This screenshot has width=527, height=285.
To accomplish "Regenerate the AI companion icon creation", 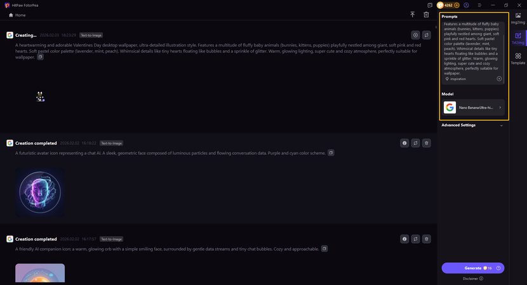I will (x=415, y=239).
